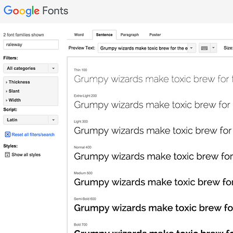Open the keyboard options dropdown arrow
Viewport: 233px width, 233px height.
[x=213, y=48]
